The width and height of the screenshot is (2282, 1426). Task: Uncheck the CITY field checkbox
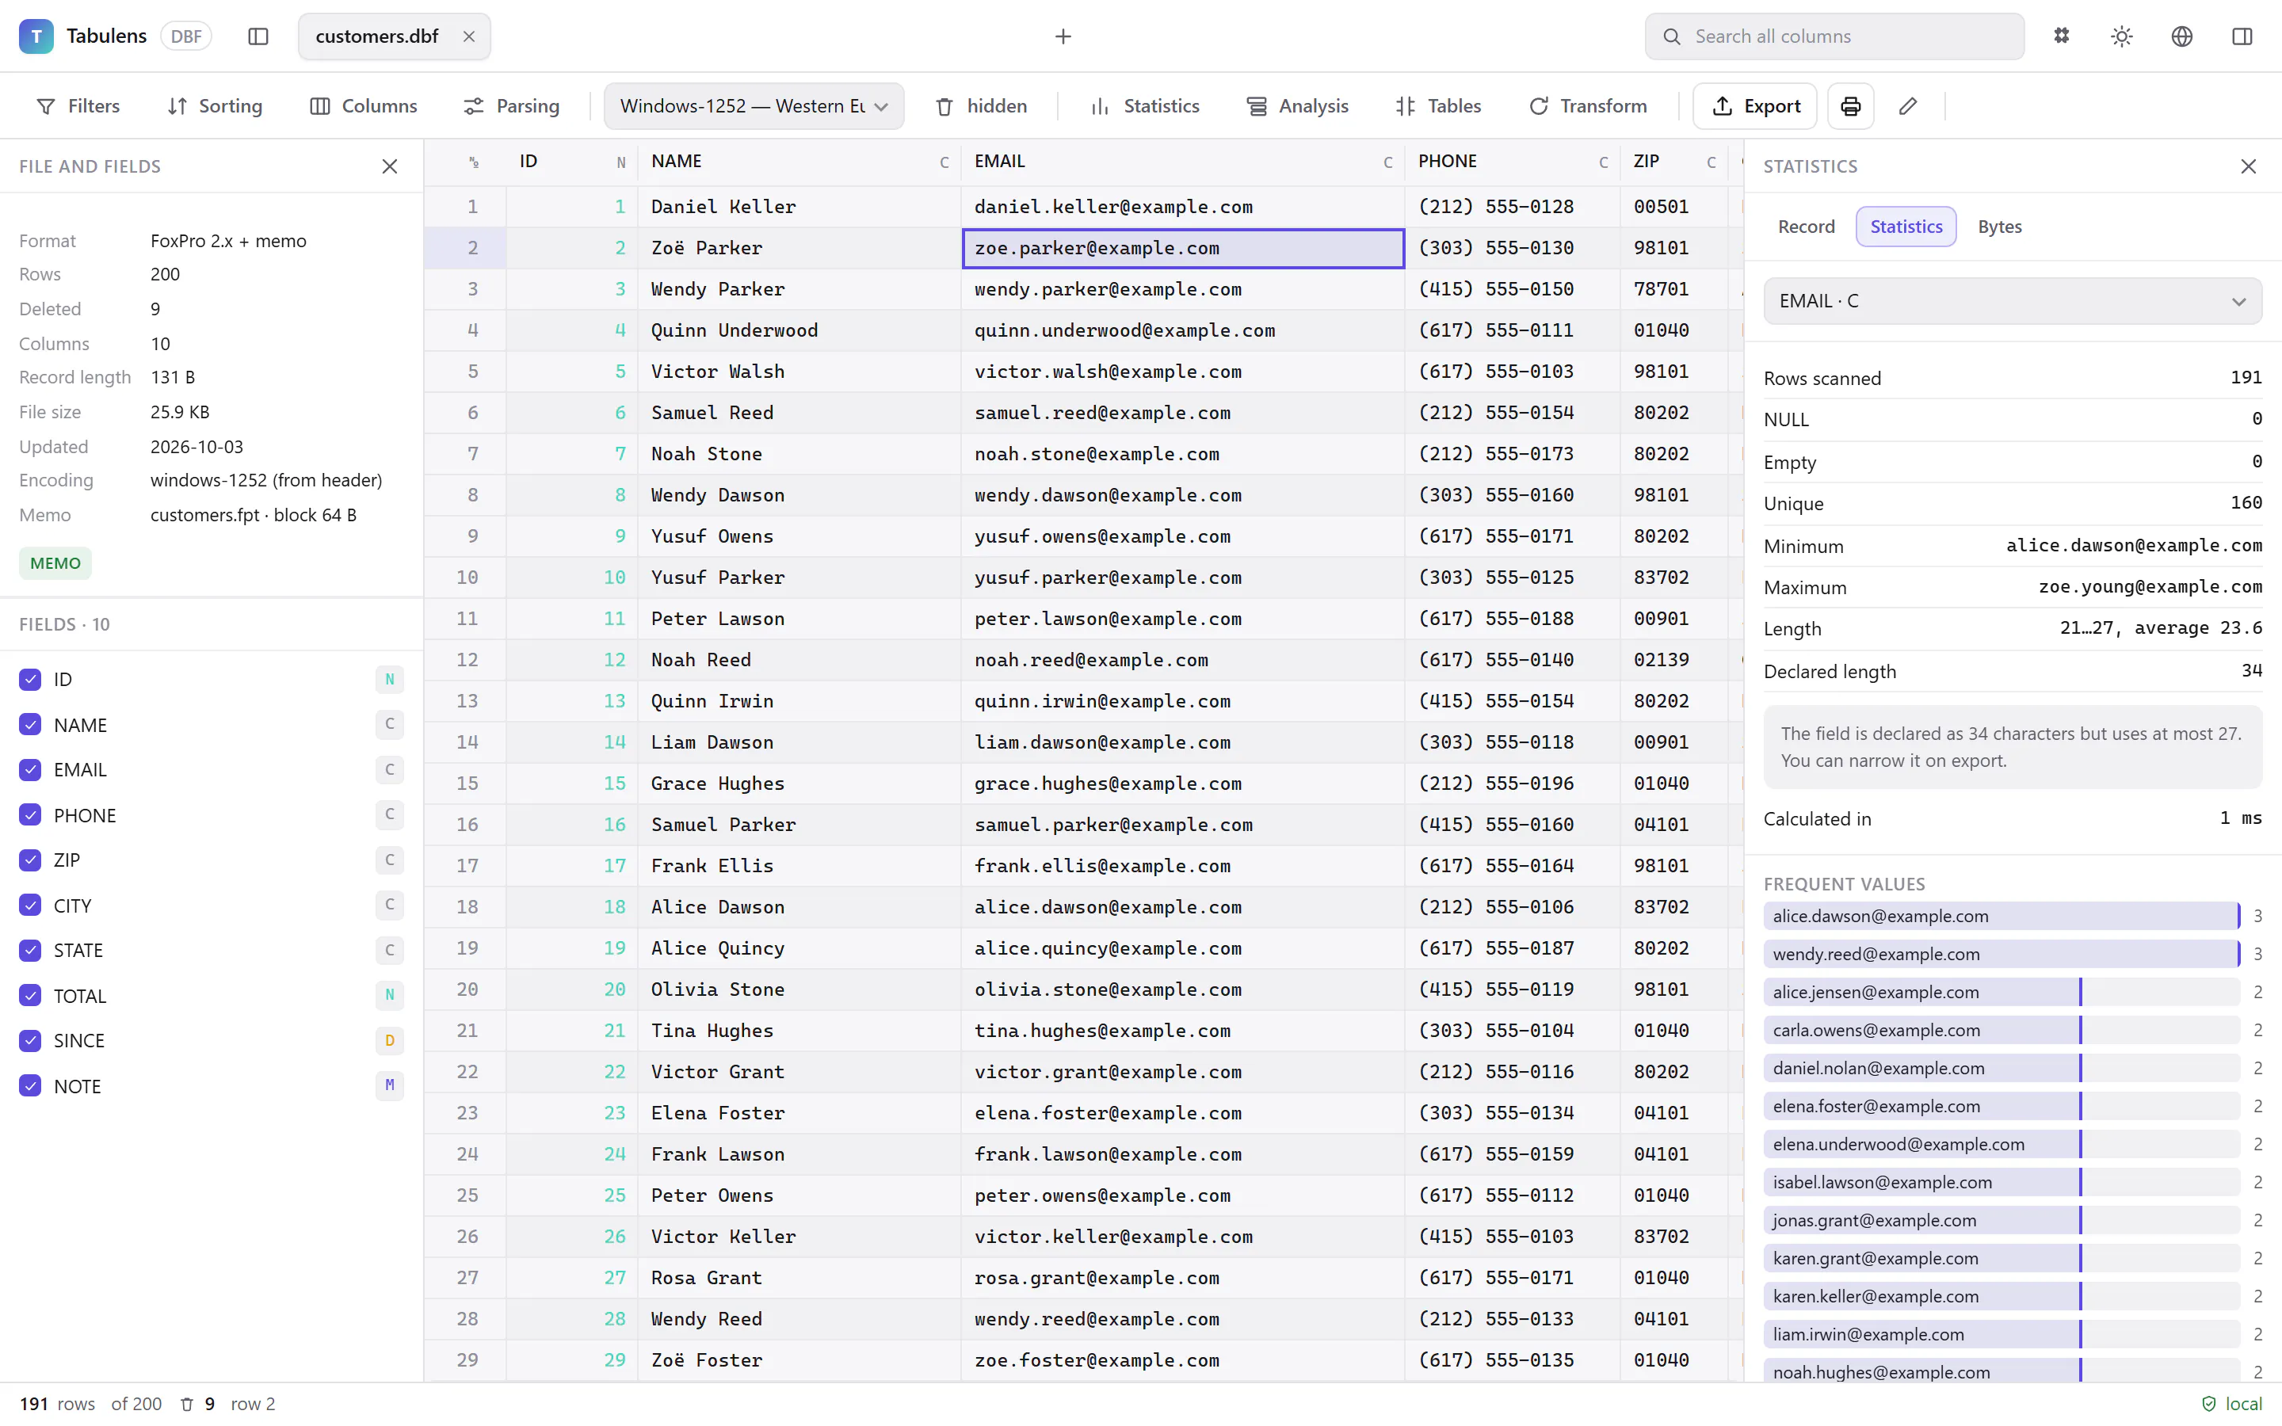(30, 906)
